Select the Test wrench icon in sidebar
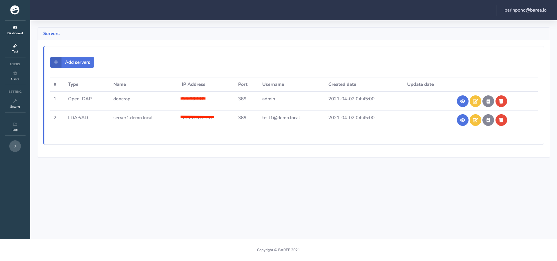The image size is (557, 261). click(x=15, y=46)
